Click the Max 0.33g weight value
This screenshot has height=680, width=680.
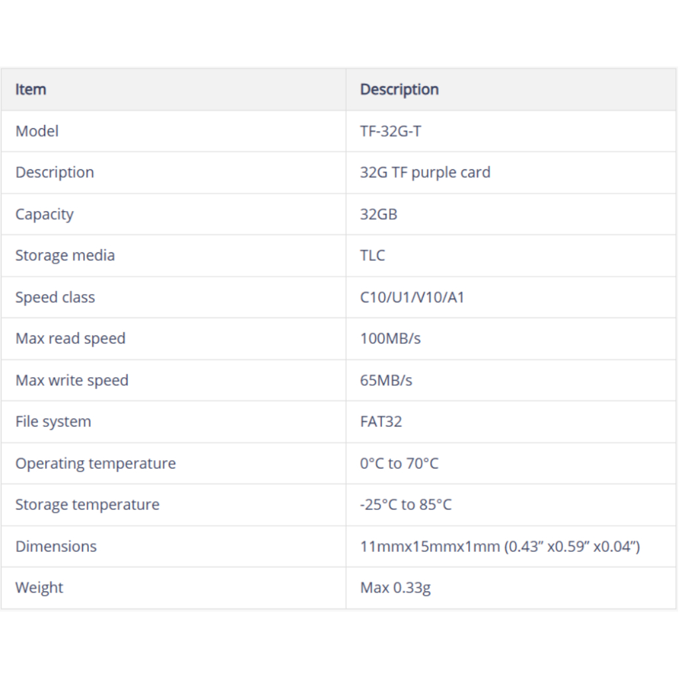396,588
